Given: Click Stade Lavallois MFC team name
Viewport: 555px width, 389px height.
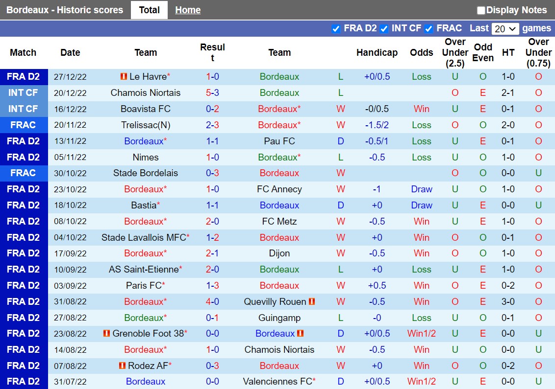Looking at the screenshot, I should pos(144,237).
